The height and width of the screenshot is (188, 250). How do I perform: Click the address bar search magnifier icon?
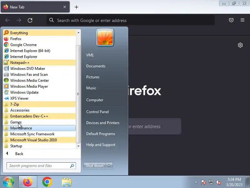(x=51, y=20)
